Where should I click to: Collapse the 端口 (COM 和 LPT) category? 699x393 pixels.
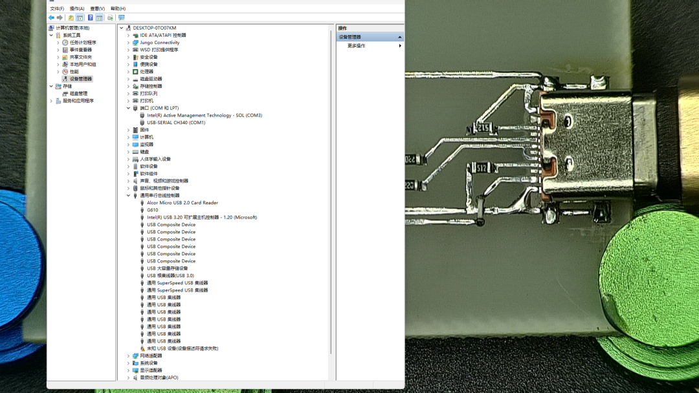(x=128, y=108)
